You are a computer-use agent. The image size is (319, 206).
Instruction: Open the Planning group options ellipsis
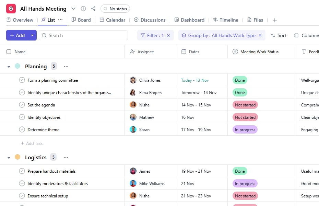66,67
